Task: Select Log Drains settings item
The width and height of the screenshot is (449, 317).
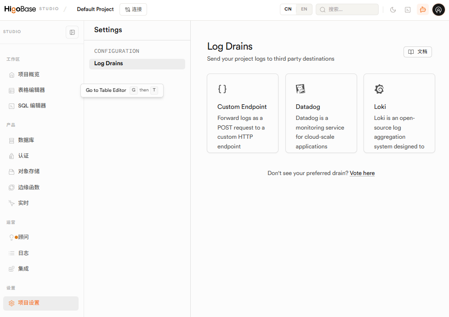Action: pos(137,64)
